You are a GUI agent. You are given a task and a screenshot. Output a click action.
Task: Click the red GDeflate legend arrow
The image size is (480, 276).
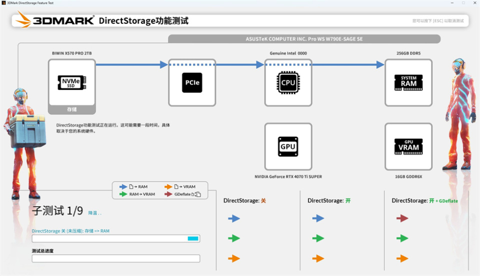[x=168, y=194]
